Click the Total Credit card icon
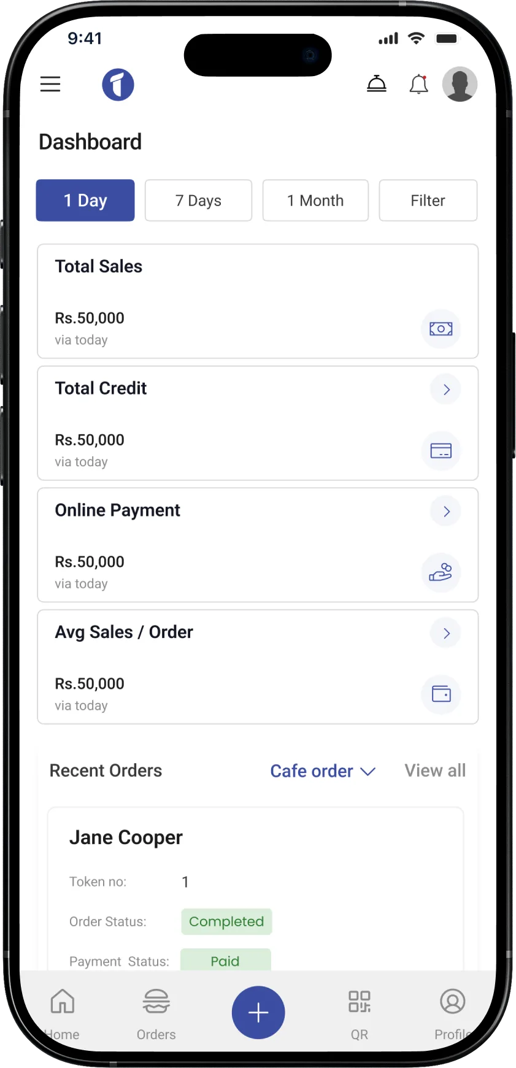The height and width of the screenshot is (1068, 516). [x=441, y=451]
